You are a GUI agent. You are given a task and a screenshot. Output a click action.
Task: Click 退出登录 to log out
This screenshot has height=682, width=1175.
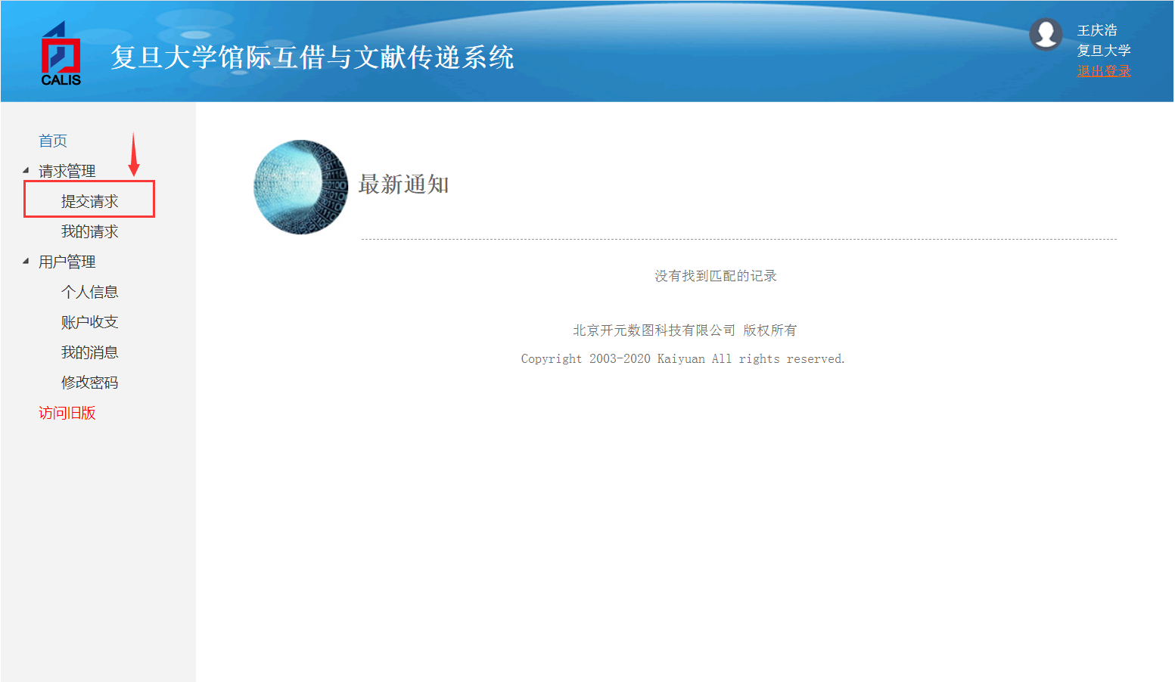pos(1103,71)
